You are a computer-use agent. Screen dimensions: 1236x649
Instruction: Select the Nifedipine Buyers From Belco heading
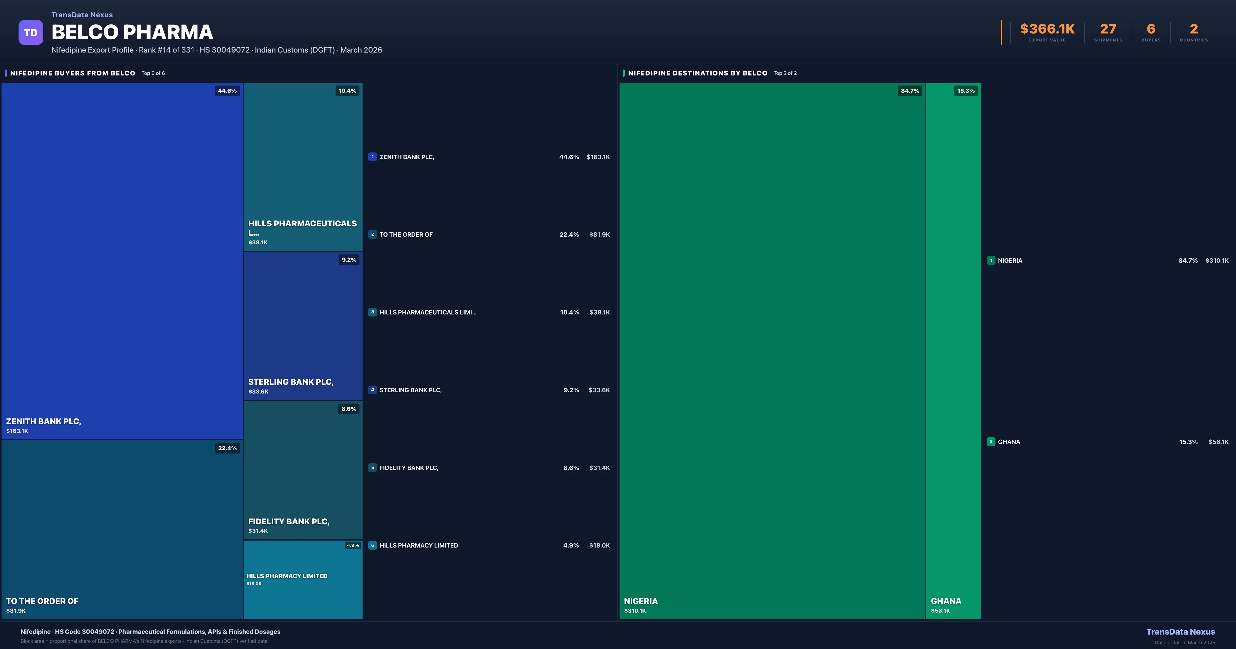(x=72, y=73)
